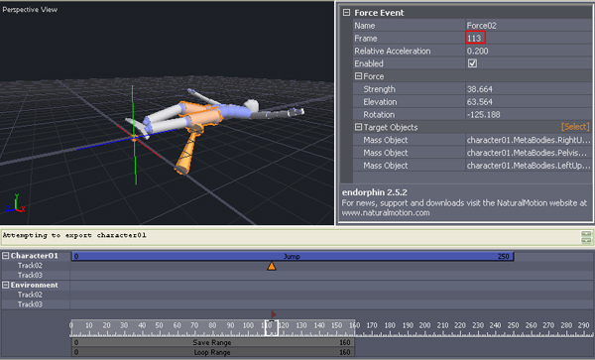Click the Environment group label

[x=34, y=285]
